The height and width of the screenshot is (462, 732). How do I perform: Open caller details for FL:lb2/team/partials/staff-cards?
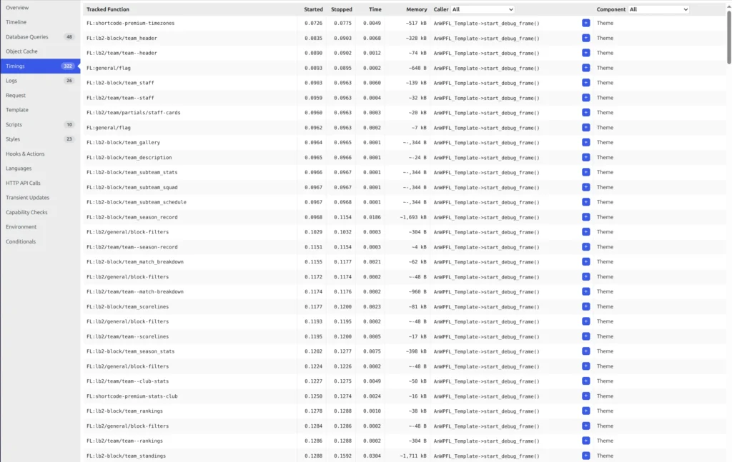point(585,112)
